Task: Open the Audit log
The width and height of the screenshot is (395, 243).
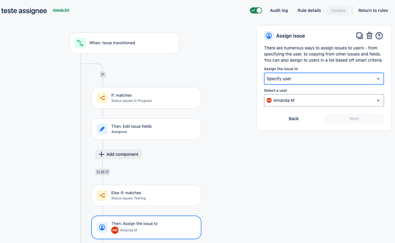Action: click(x=279, y=10)
